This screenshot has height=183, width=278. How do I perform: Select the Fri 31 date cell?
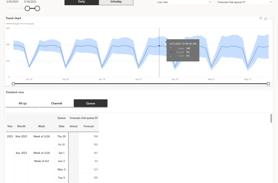[62, 145]
